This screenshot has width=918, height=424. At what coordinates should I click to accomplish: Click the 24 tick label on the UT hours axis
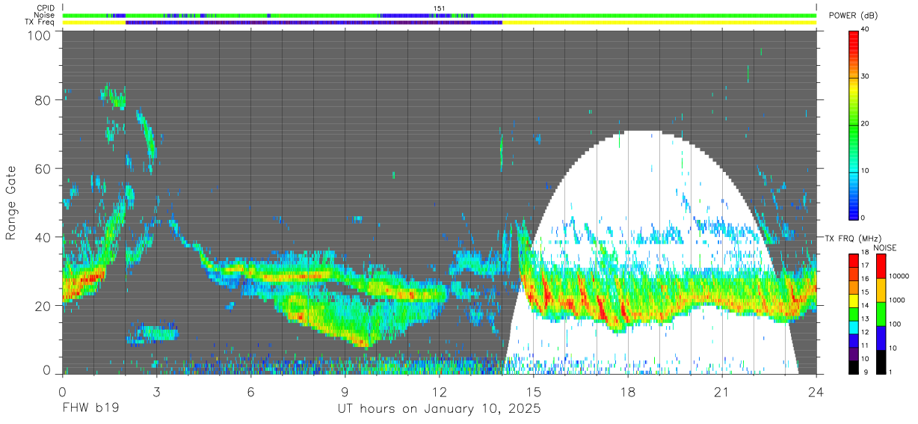point(816,392)
